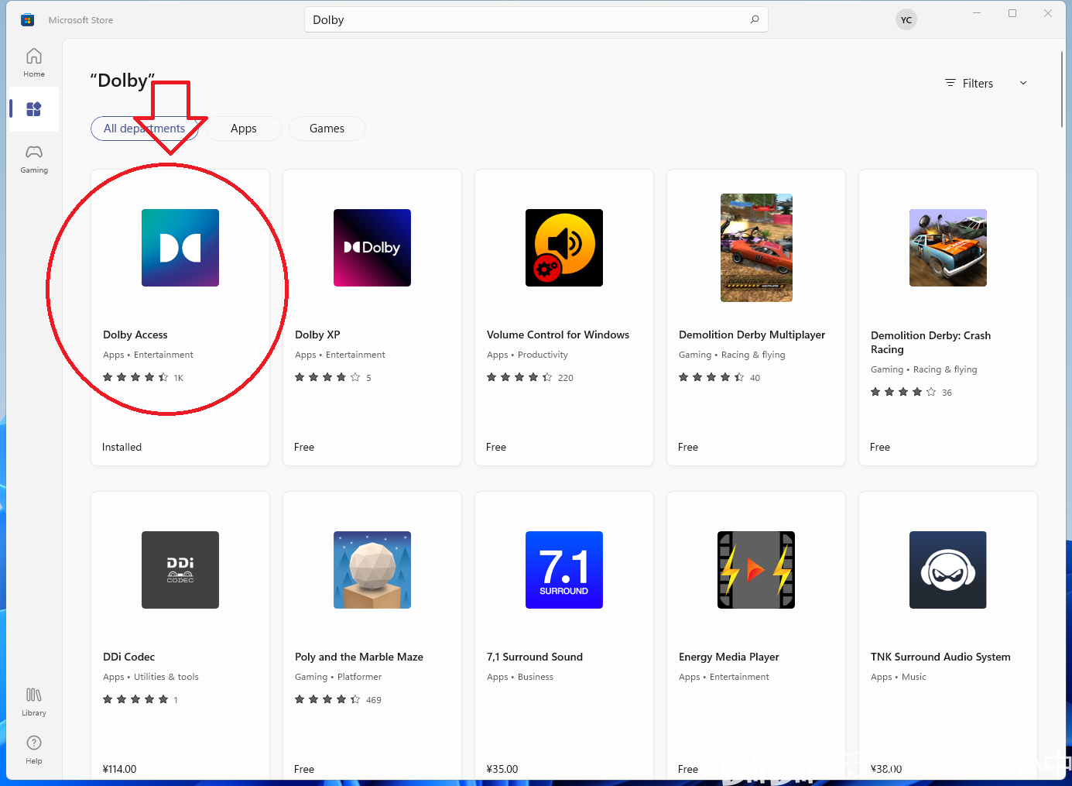Click Energy Media Player title text

point(729,657)
